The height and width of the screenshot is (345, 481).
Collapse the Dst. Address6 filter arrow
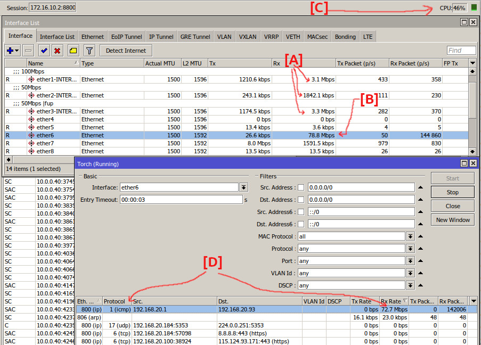point(421,224)
